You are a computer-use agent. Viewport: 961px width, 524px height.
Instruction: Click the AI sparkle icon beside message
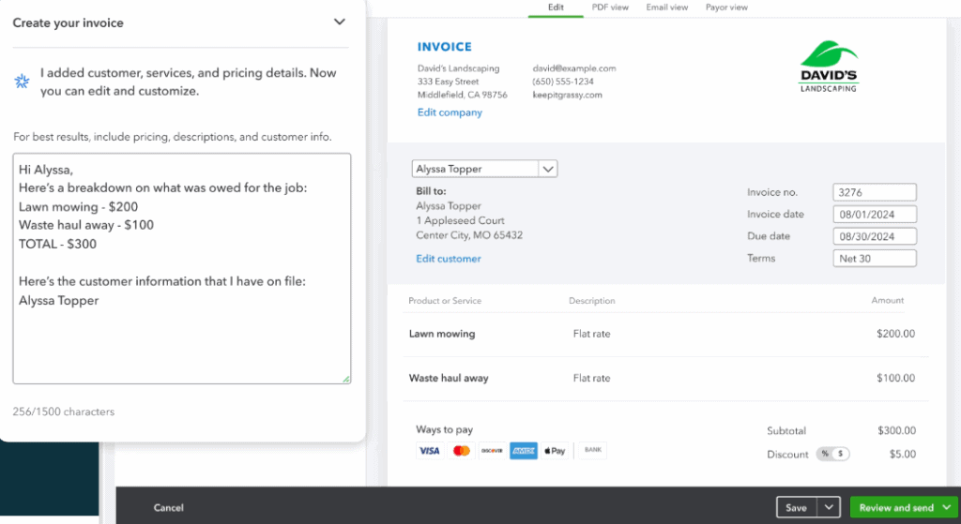point(23,81)
